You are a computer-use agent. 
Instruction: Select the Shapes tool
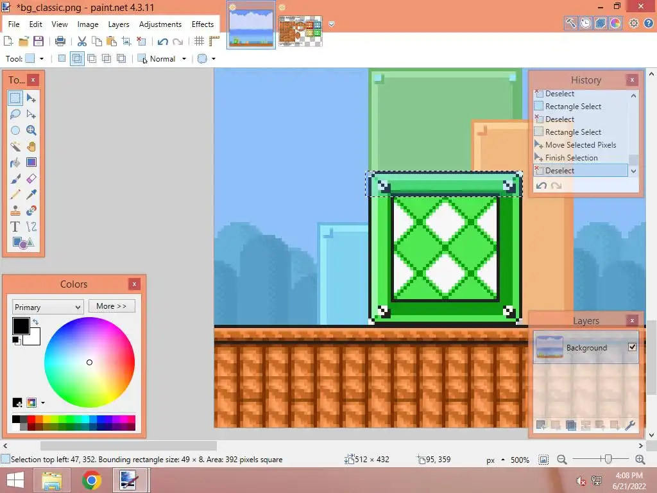tap(23, 242)
